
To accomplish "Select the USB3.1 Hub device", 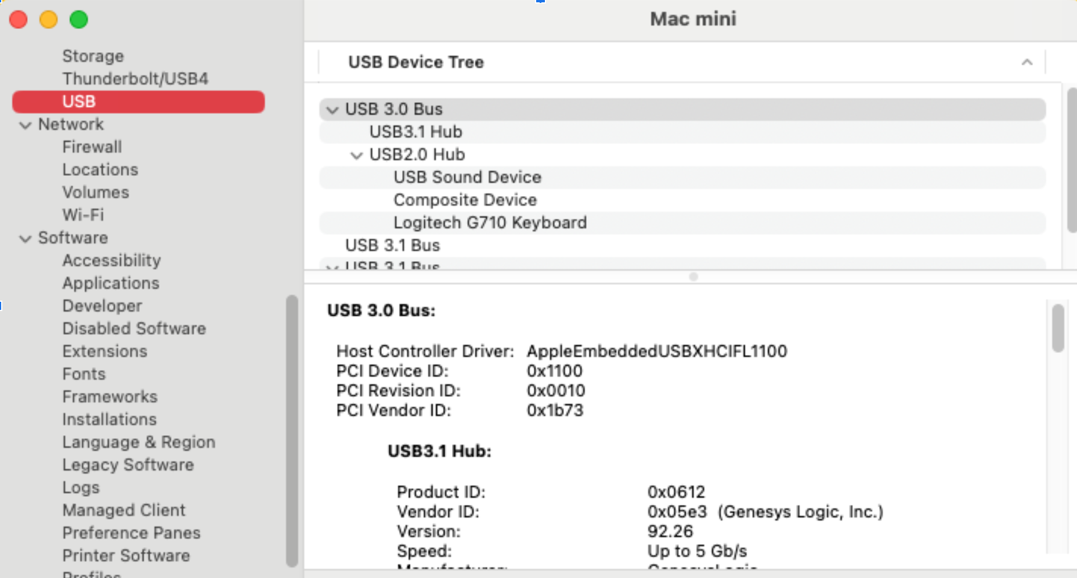I will point(415,132).
